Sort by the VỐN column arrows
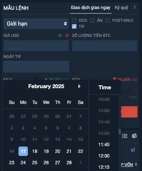This screenshot has height=171, width=142. tap(136, 164)
